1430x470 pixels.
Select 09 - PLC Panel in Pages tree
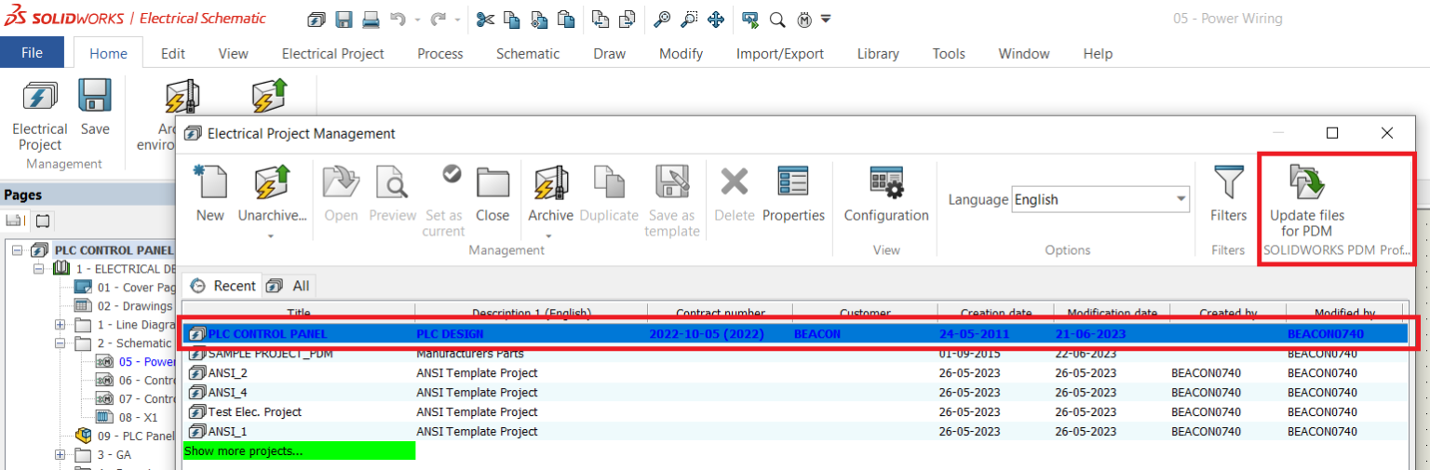(x=125, y=436)
